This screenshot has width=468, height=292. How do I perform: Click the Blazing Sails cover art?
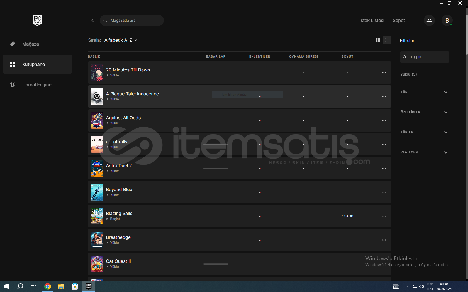[97, 216]
